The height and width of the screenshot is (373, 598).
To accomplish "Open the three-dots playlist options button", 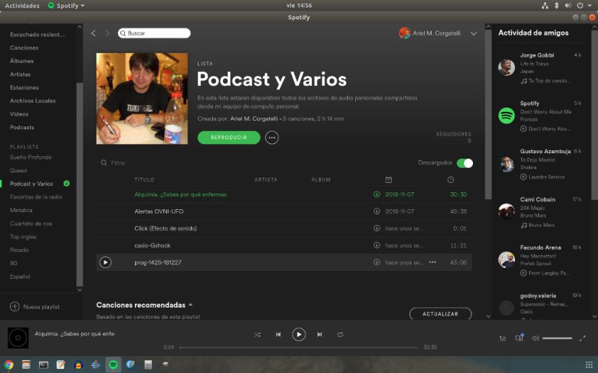I will [272, 138].
